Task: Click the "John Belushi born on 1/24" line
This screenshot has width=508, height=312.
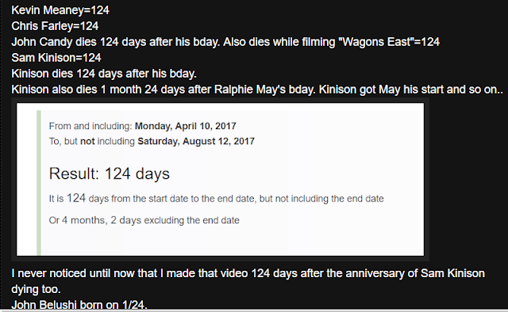Action: click(x=79, y=305)
